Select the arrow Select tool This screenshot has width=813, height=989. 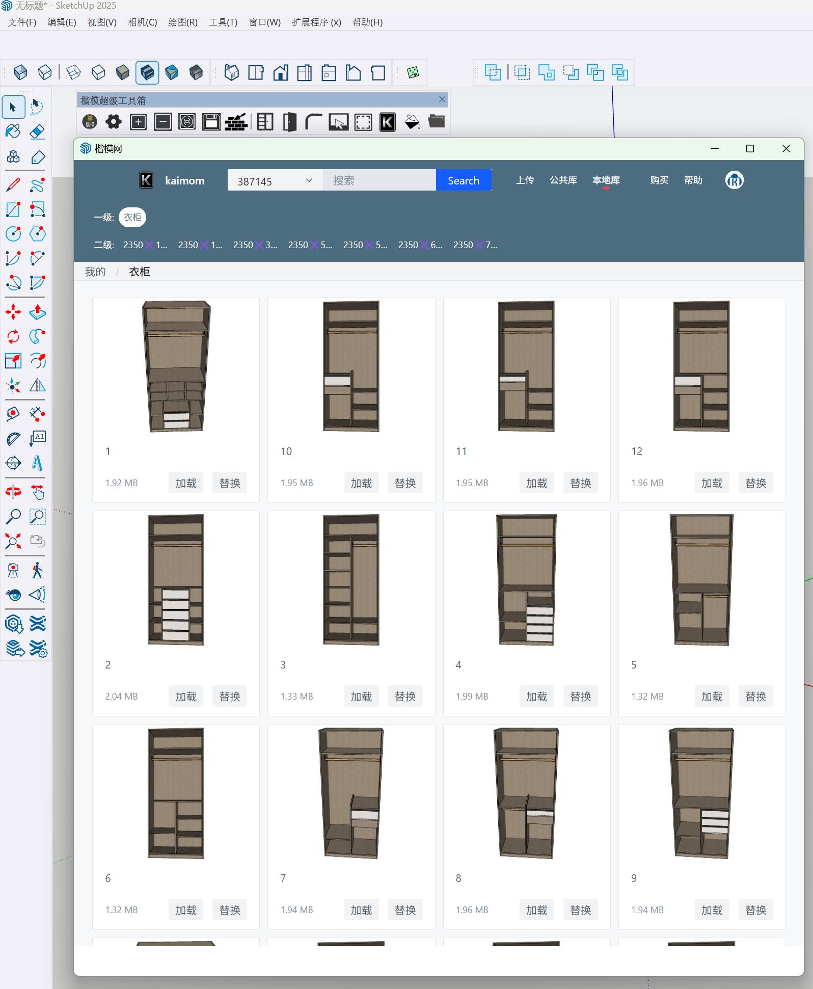(13, 108)
